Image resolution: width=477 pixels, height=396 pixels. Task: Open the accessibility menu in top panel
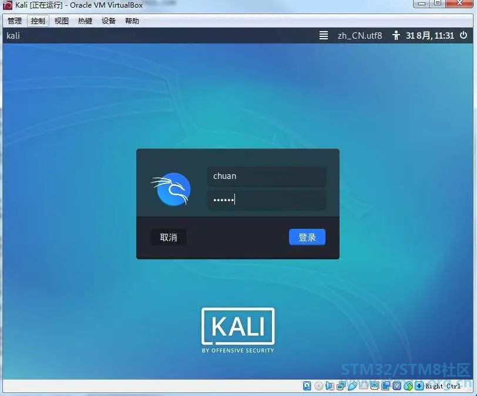(396, 35)
